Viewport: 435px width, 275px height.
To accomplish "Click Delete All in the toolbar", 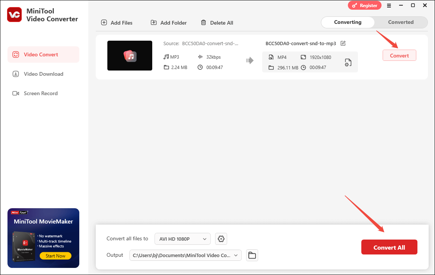I will point(217,23).
